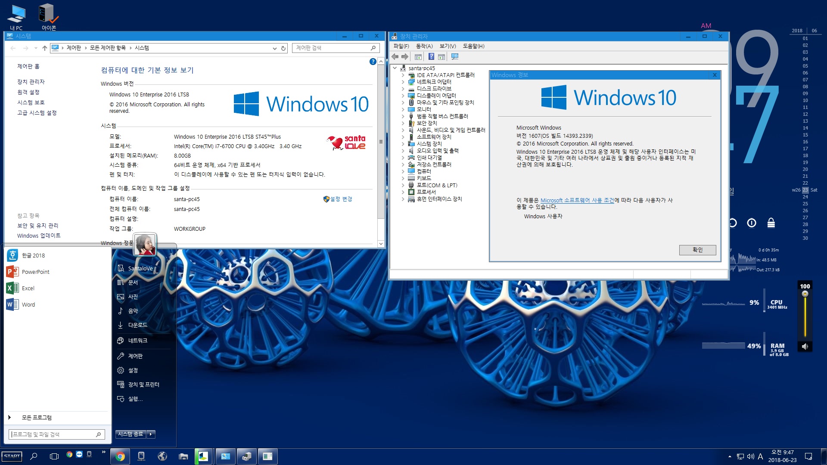Viewport: 827px width, 465px height.
Task: Expand the 네트워크 어댑터 node
Action: (403, 82)
